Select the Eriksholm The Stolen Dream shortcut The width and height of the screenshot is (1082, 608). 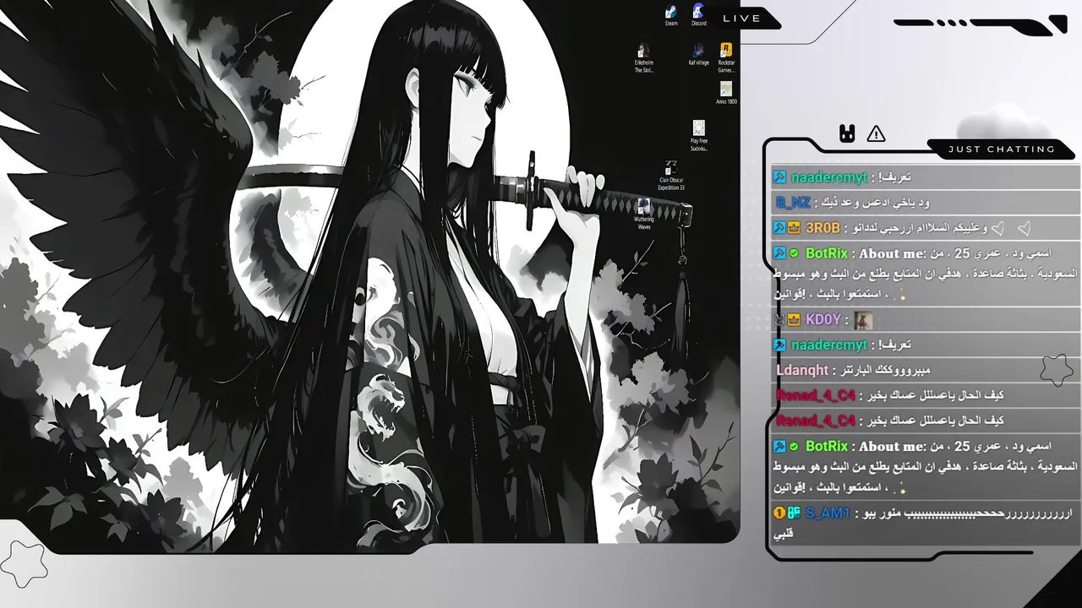(644, 58)
